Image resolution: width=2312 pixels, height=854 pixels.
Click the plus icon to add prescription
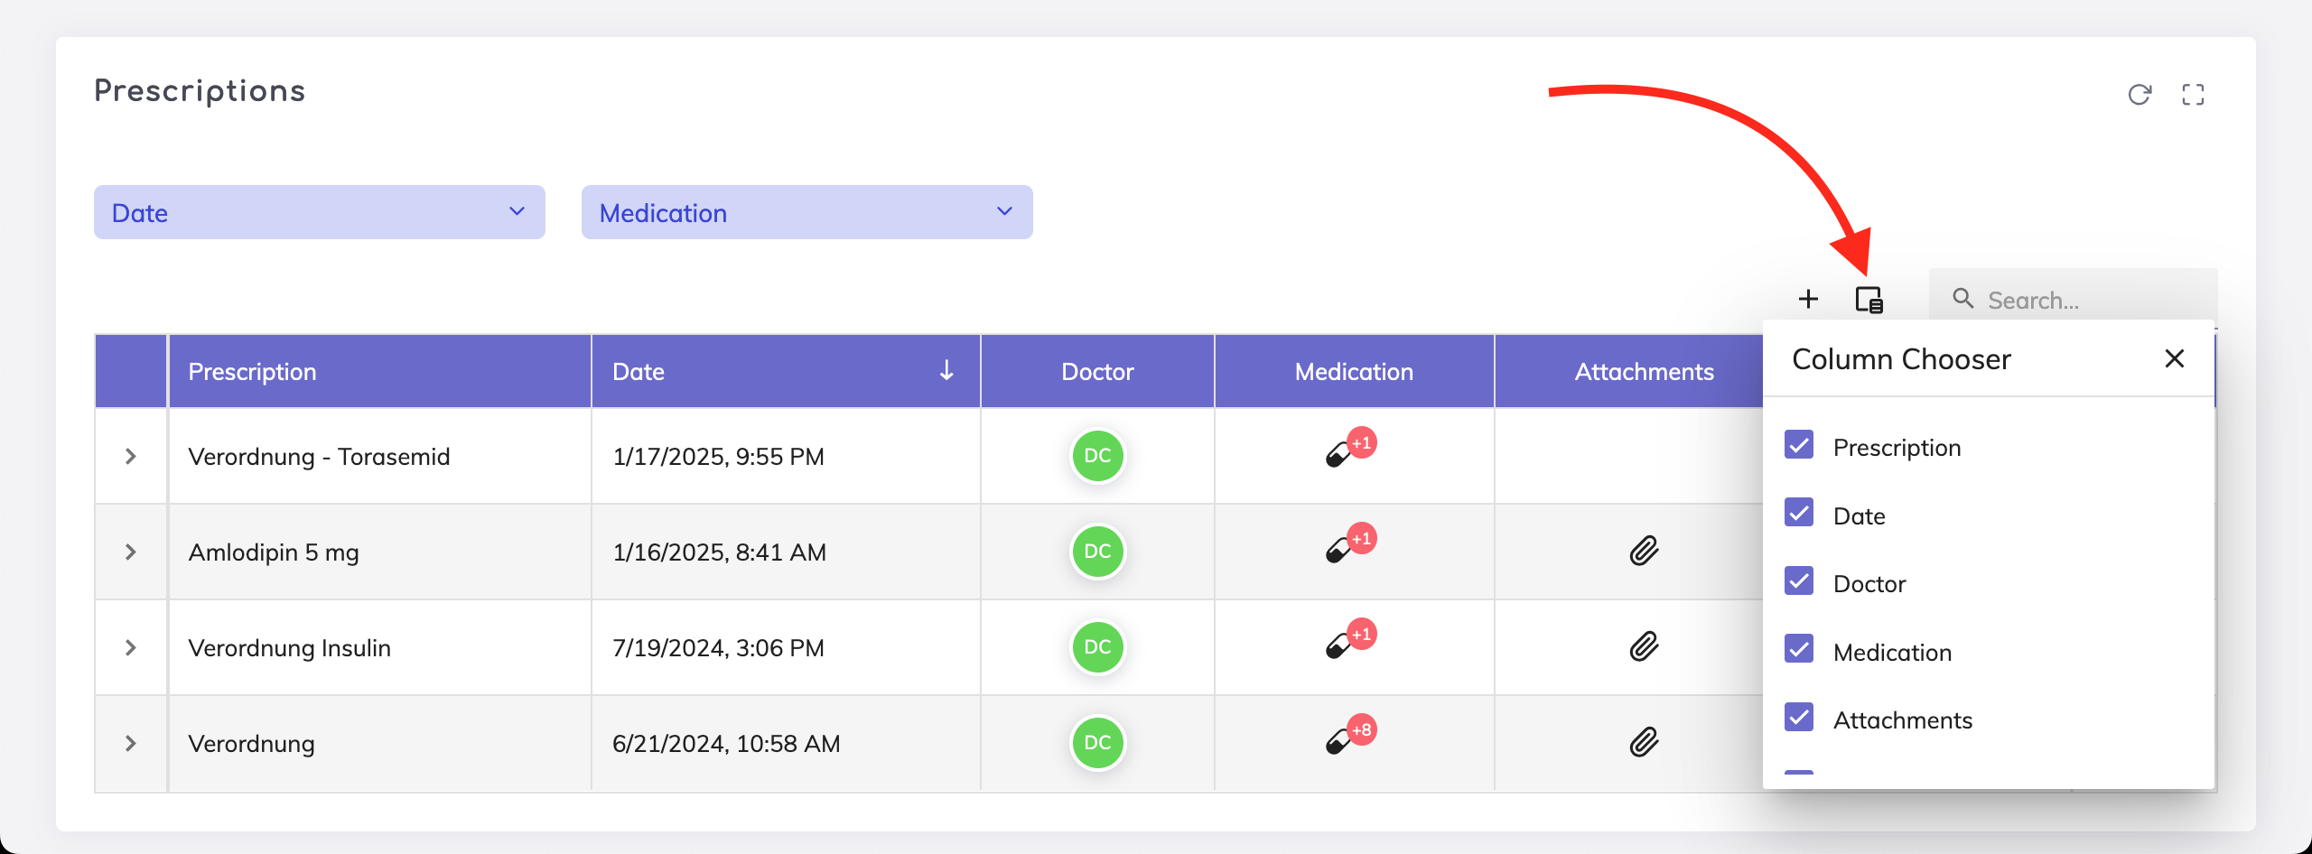coord(1808,299)
